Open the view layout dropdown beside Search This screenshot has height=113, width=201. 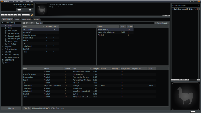point(28,23)
